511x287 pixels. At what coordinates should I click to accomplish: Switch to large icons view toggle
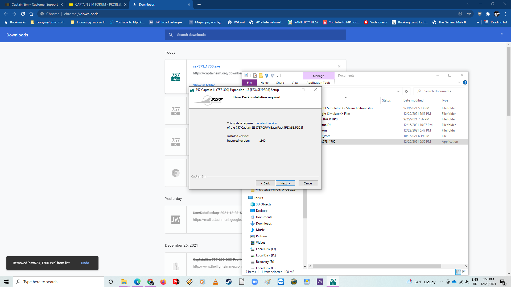464,272
